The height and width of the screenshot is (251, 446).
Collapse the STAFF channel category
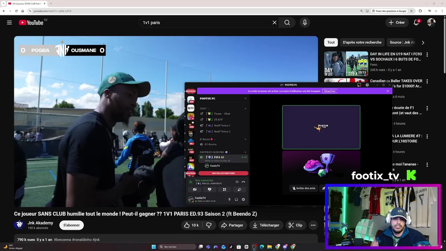click(x=205, y=108)
